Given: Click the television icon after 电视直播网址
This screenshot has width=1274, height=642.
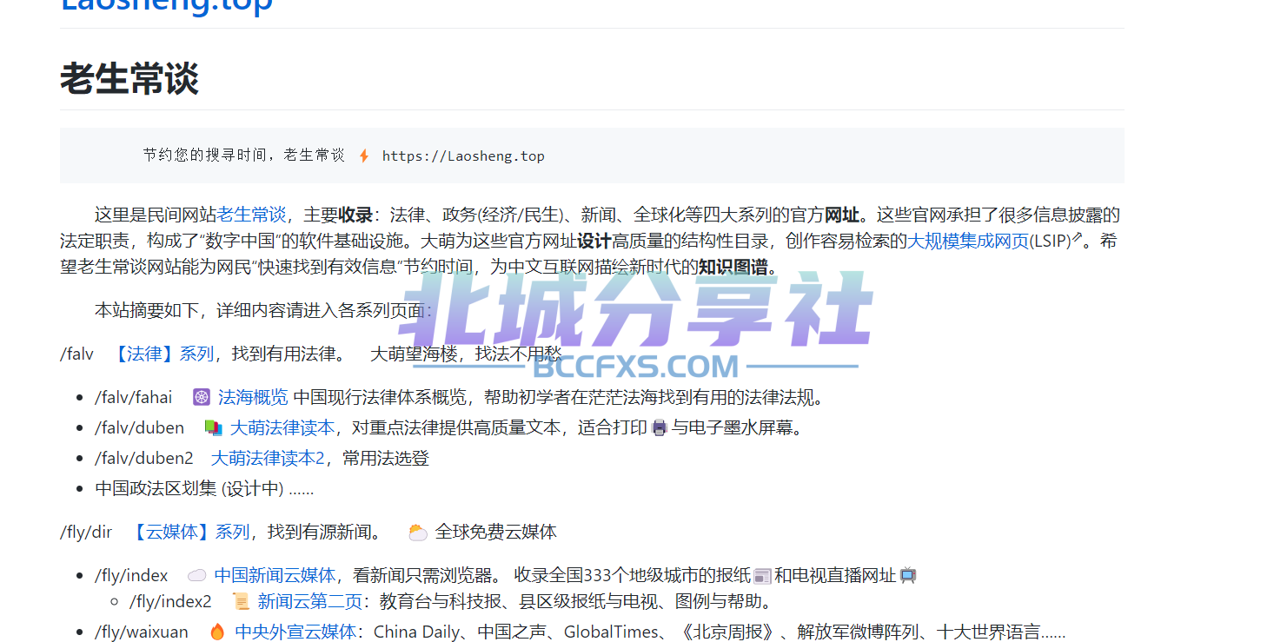Looking at the screenshot, I should [x=908, y=575].
